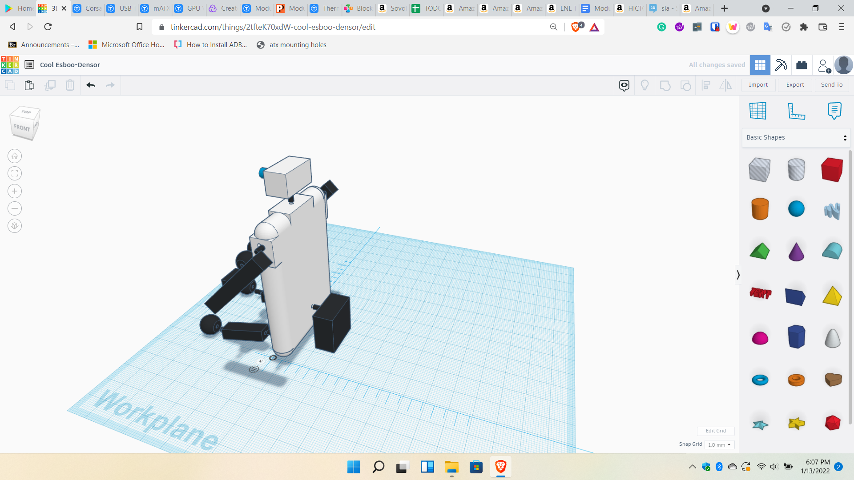Open the Ruler tool
Viewport: 854px width, 480px height.
click(796, 111)
